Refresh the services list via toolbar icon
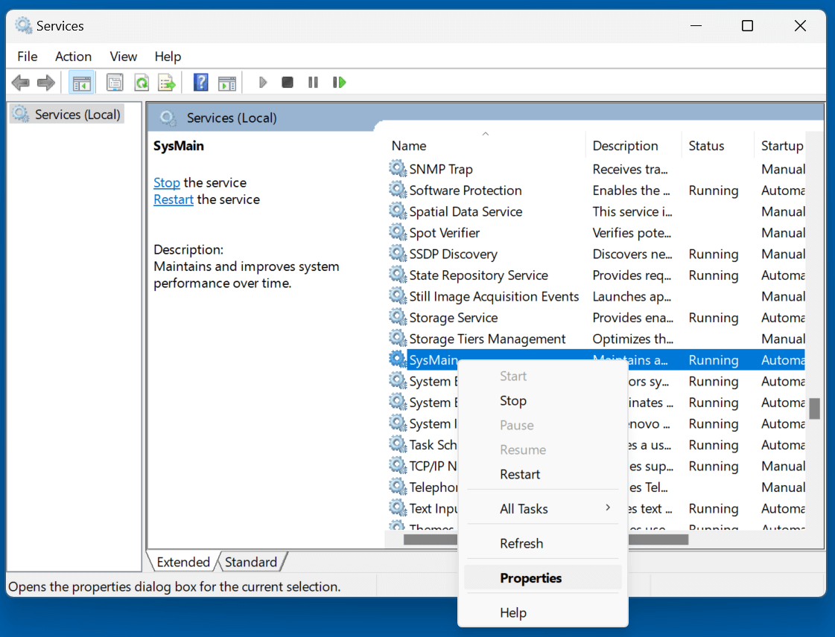The image size is (835, 637). click(x=142, y=82)
